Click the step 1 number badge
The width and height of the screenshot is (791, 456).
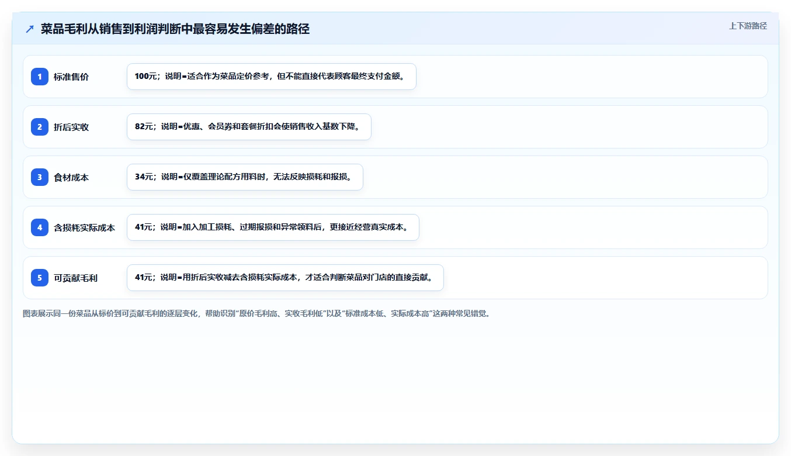click(x=40, y=77)
